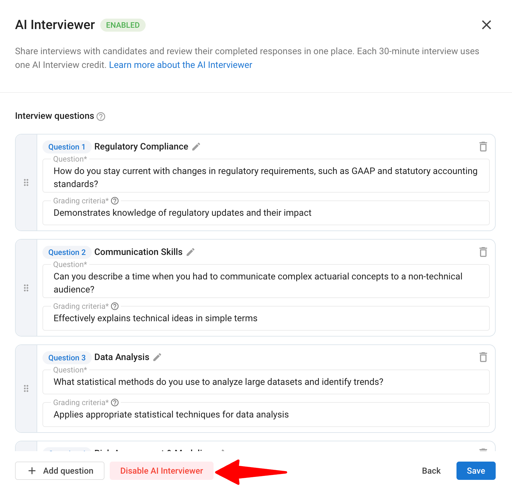The image size is (512, 489).
Task: Click the Question 1 badge
Action: (x=67, y=147)
